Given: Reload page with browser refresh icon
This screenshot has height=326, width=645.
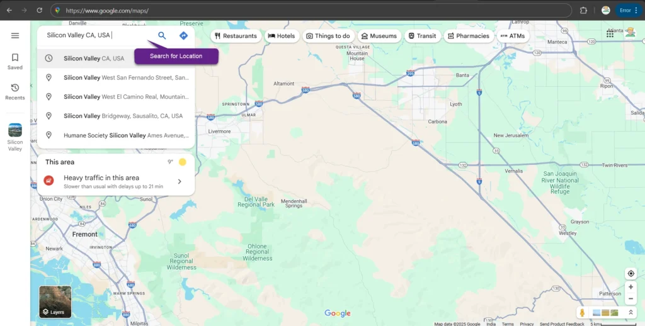Looking at the screenshot, I should tap(40, 10).
